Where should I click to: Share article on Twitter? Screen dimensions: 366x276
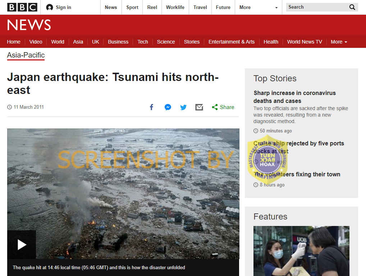pos(183,107)
